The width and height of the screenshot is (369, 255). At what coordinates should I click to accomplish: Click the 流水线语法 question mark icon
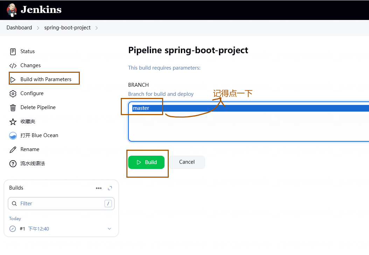13,164
